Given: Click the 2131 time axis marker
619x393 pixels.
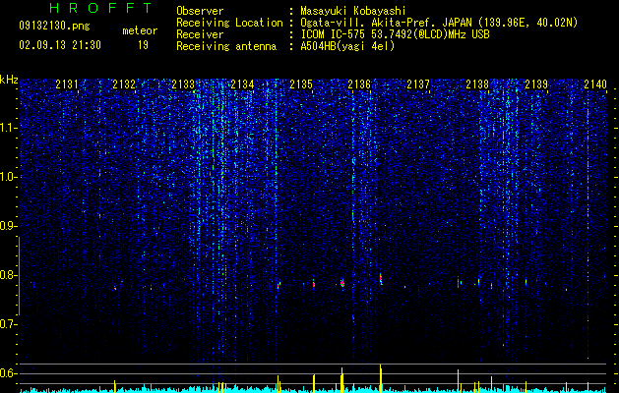Looking at the screenshot, I should pos(67,84).
